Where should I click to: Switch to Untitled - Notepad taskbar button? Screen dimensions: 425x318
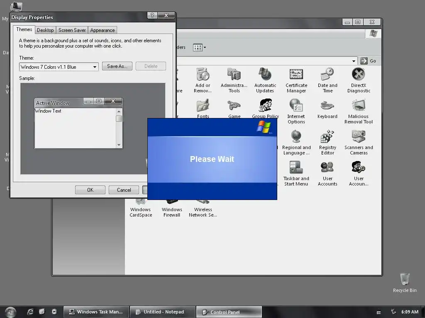coord(163,312)
